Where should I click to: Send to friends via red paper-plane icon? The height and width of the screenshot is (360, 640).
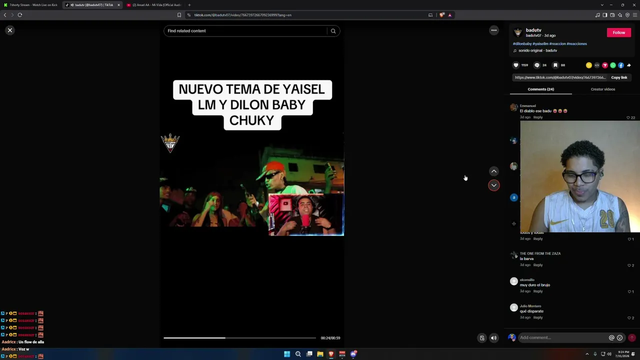point(605,65)
